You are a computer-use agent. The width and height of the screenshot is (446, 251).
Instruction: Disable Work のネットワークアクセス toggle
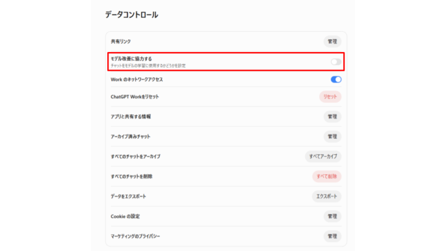pos(336,79)
